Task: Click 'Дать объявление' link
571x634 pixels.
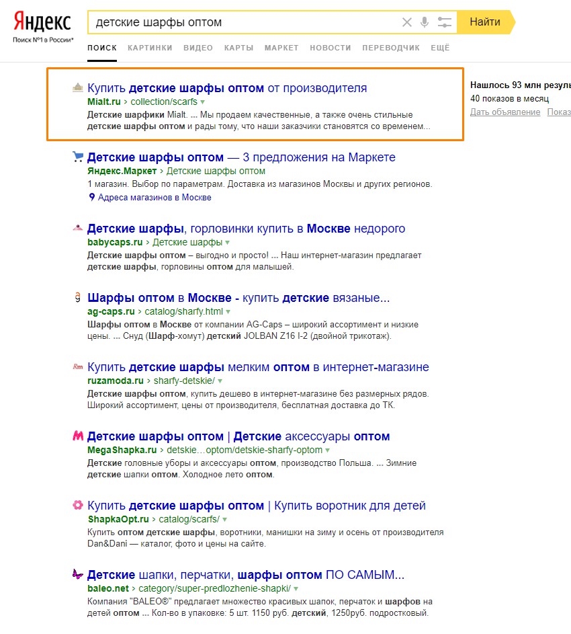Action: 505,112
